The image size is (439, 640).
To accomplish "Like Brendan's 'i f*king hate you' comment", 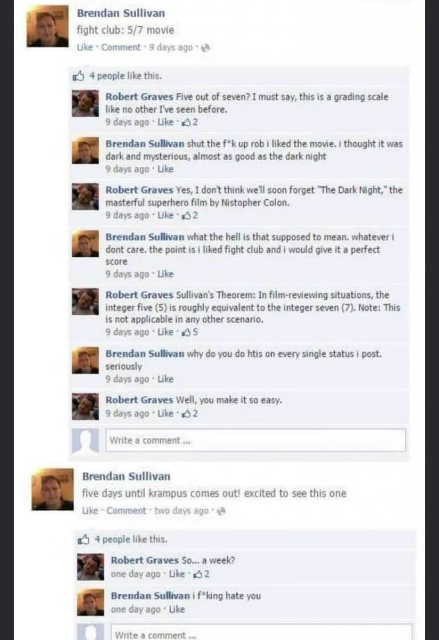I will [177, 610].
